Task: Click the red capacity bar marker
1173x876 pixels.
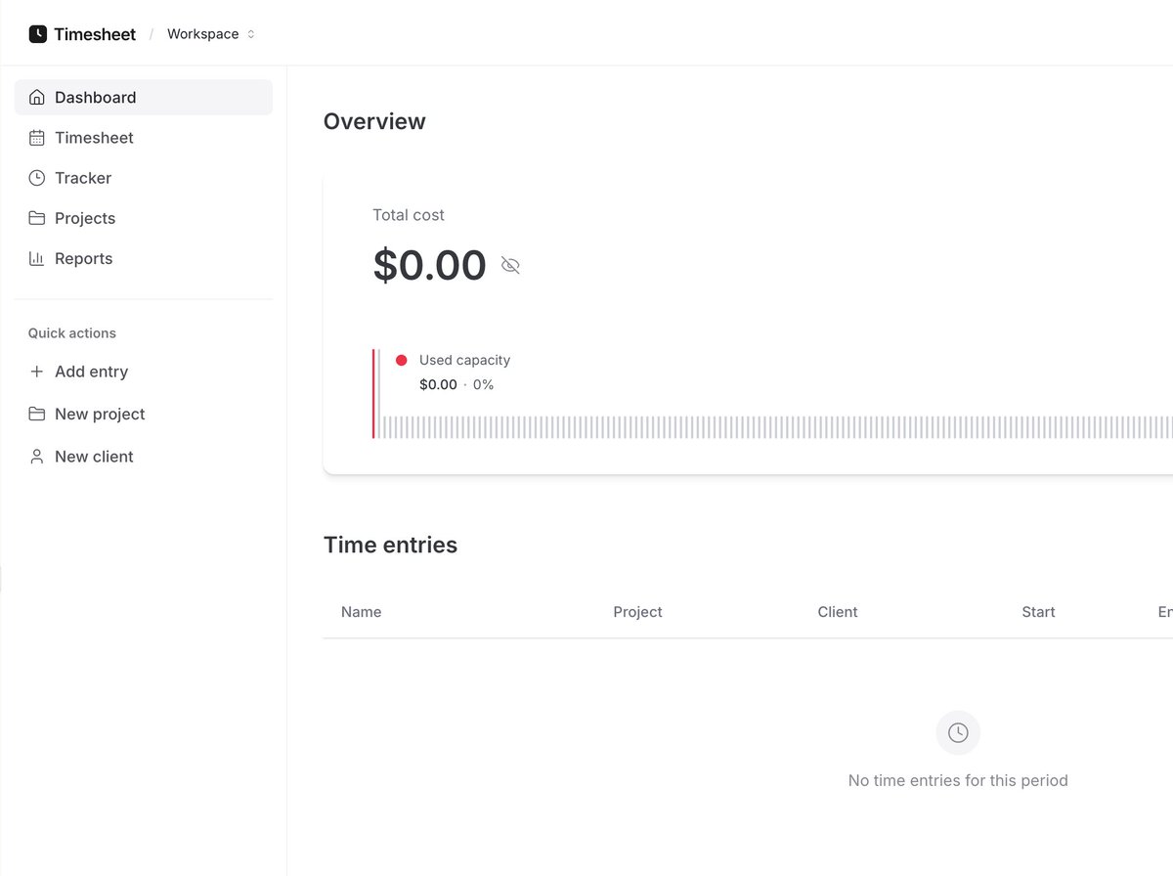Action: click(x=373, y=394)
